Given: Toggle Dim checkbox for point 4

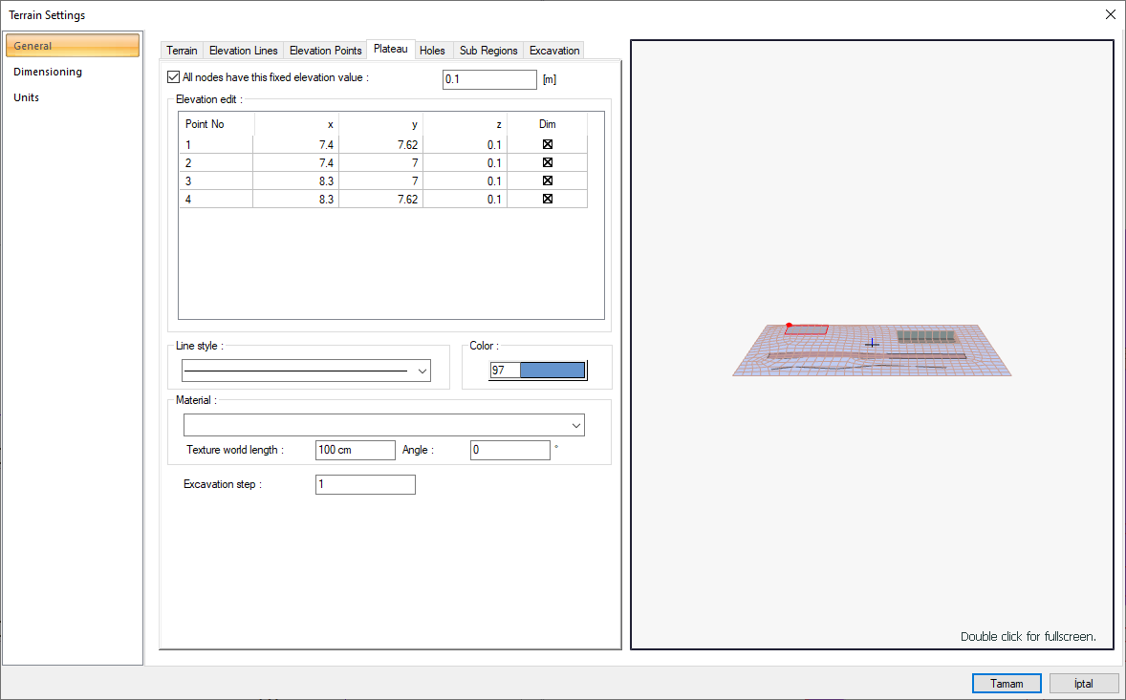Looking at the screenshot, I should pyautogui.click(x=548, y=199).
